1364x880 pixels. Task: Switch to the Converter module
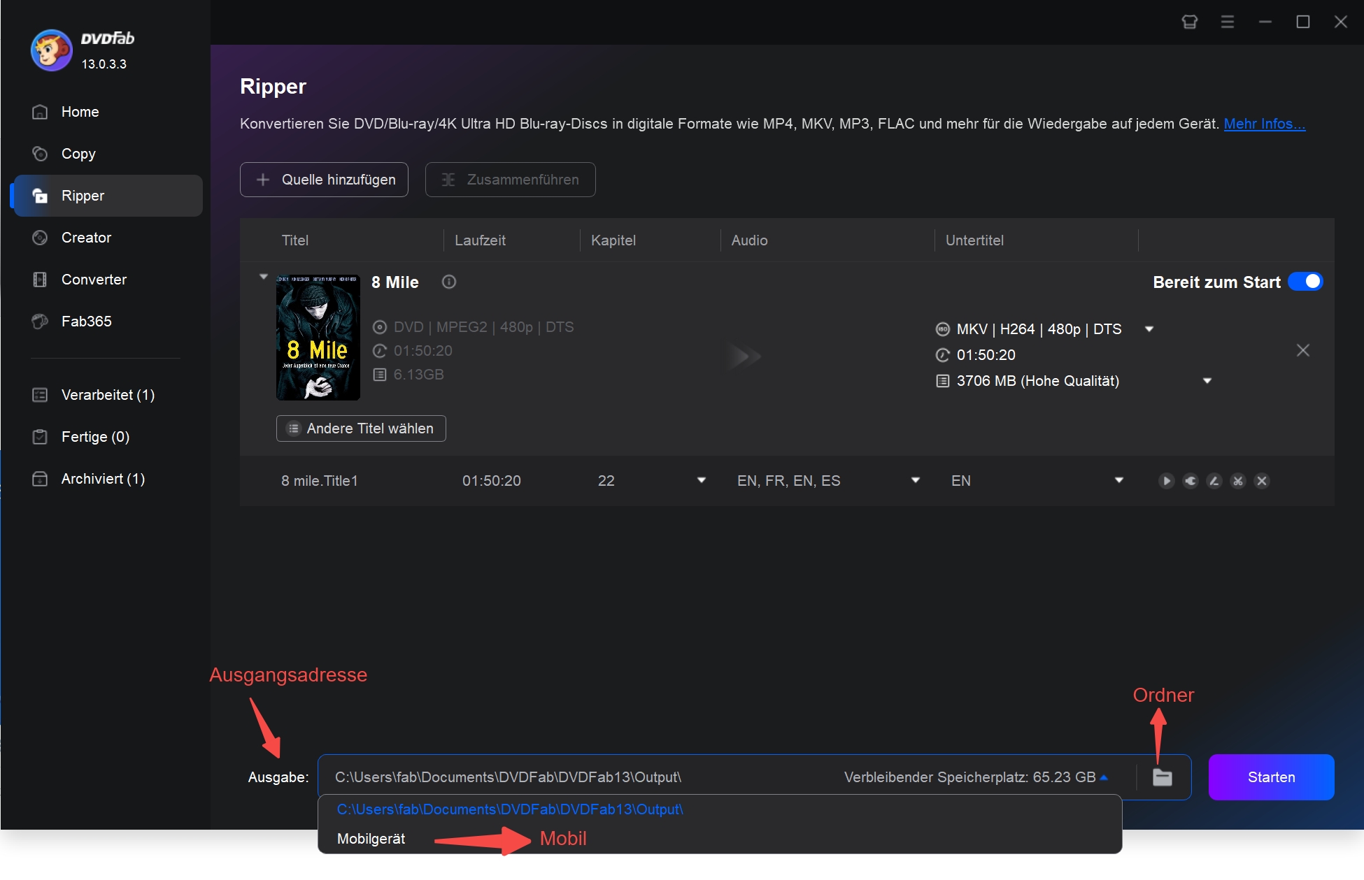tap(94, 280)
